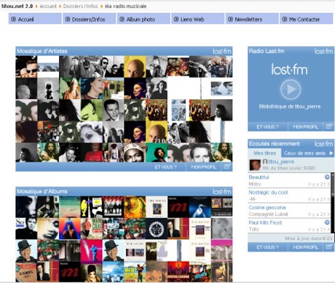
Task: Click the last.fm logo in the Radio Last.fm header
Action: 324,51
